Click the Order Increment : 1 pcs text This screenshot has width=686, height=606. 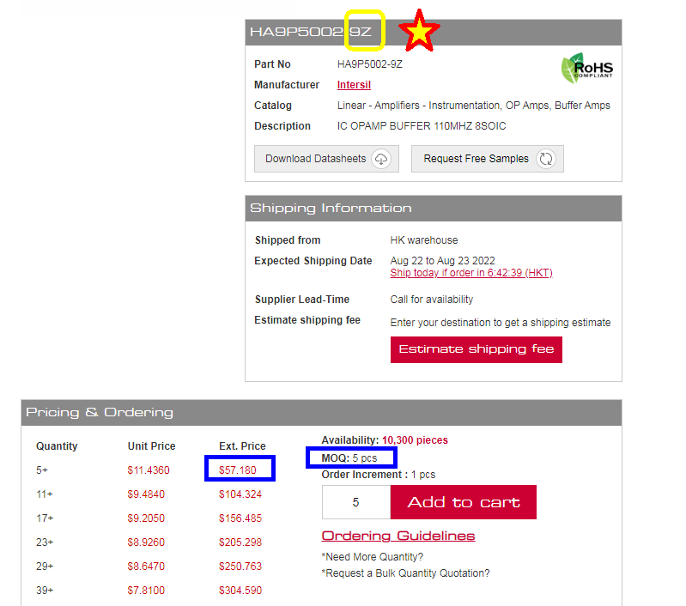(379, 475)
